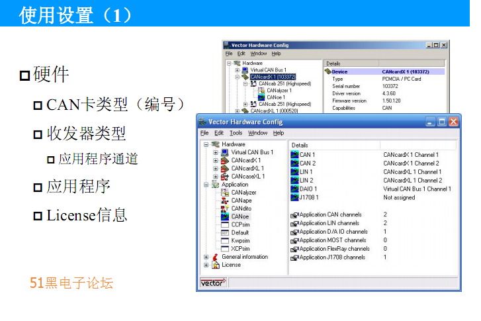
Task: Click 'Serial number' row in back window
Action: [x=384, y=86]
